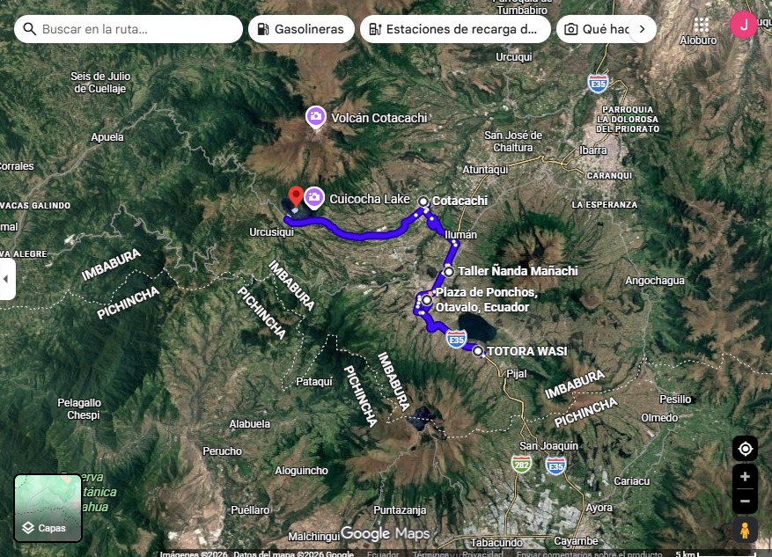772x557 pixels.
Task: Select Cuicocha Lake camera marker
Action: 314,199
